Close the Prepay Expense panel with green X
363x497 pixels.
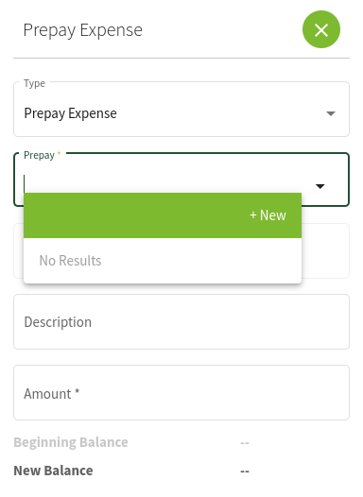pos(320,29)
